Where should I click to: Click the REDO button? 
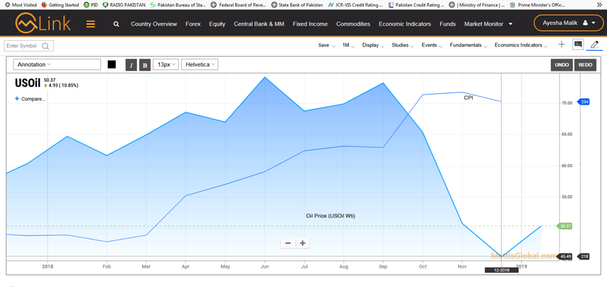pos(585,65)
